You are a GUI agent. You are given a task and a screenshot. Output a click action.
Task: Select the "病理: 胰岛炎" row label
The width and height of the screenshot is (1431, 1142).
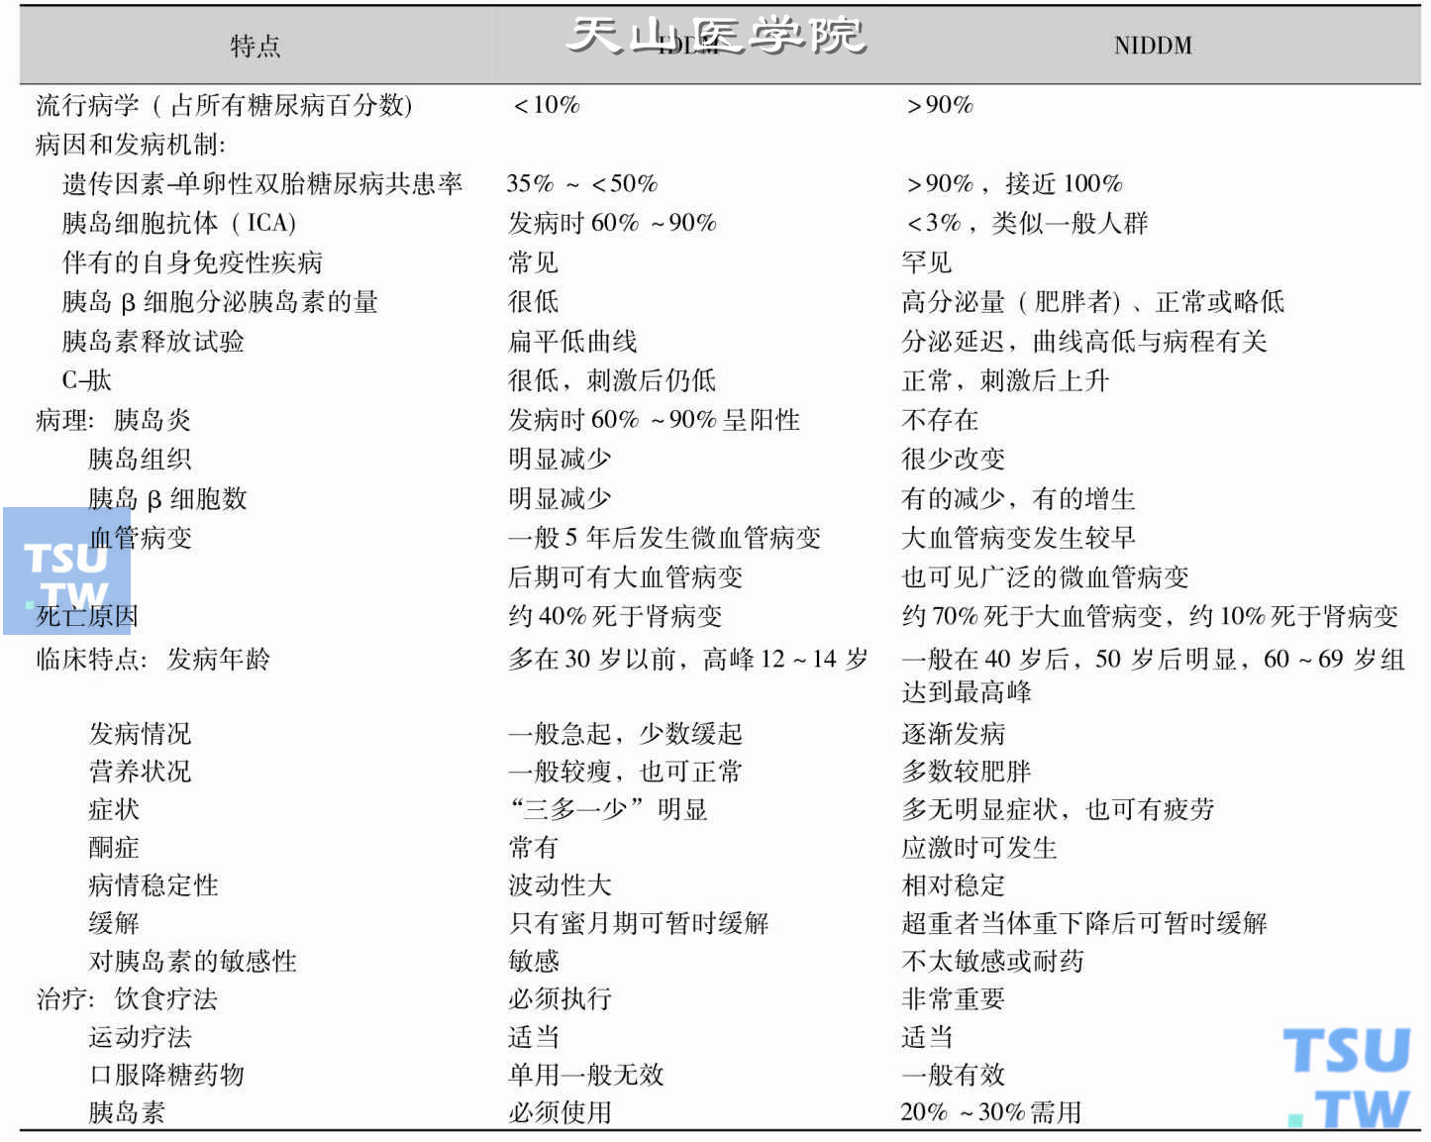click(x=113, y=420)
